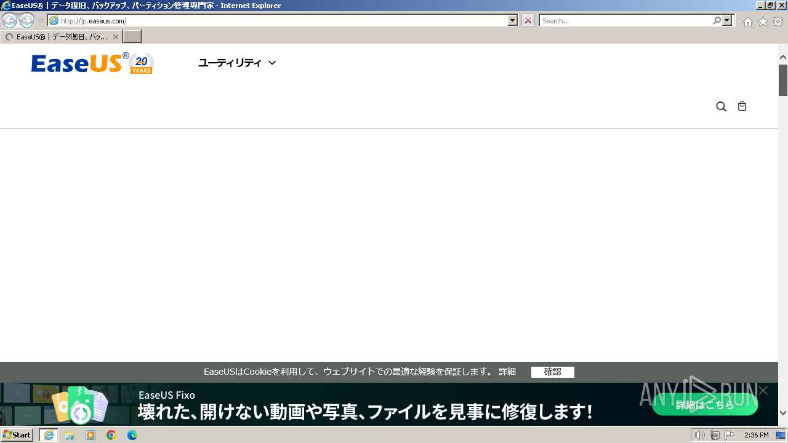This screenshot has height=443, width=788.
Task: Click the Fixo product icon in banner
Action: [80, 405]
